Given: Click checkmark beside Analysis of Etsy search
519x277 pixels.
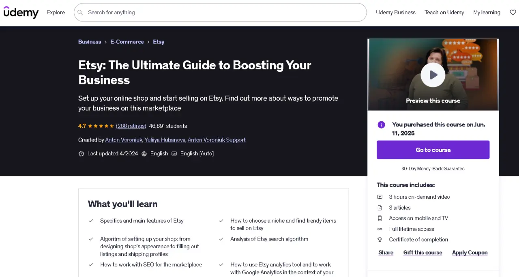Looking at the screenshot, I should (221, 239).
